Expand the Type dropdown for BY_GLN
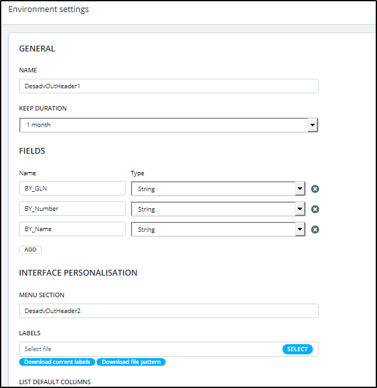377x388 pixels. tap(218, 189)
